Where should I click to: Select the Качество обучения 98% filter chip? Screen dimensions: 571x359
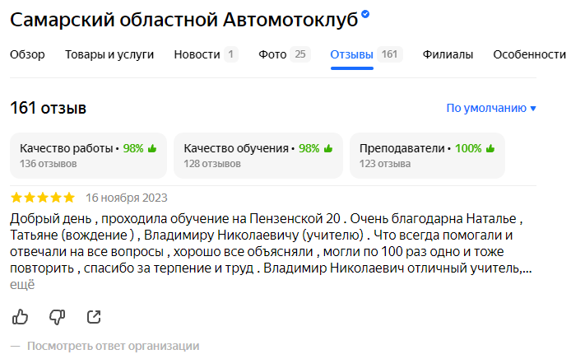point(258,156)
